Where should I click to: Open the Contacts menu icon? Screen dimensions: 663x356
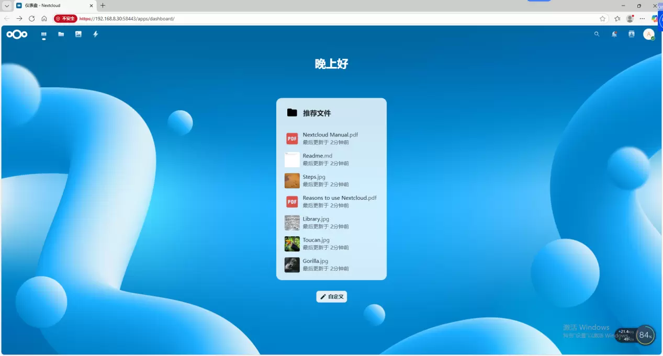(x=631, y=35)
